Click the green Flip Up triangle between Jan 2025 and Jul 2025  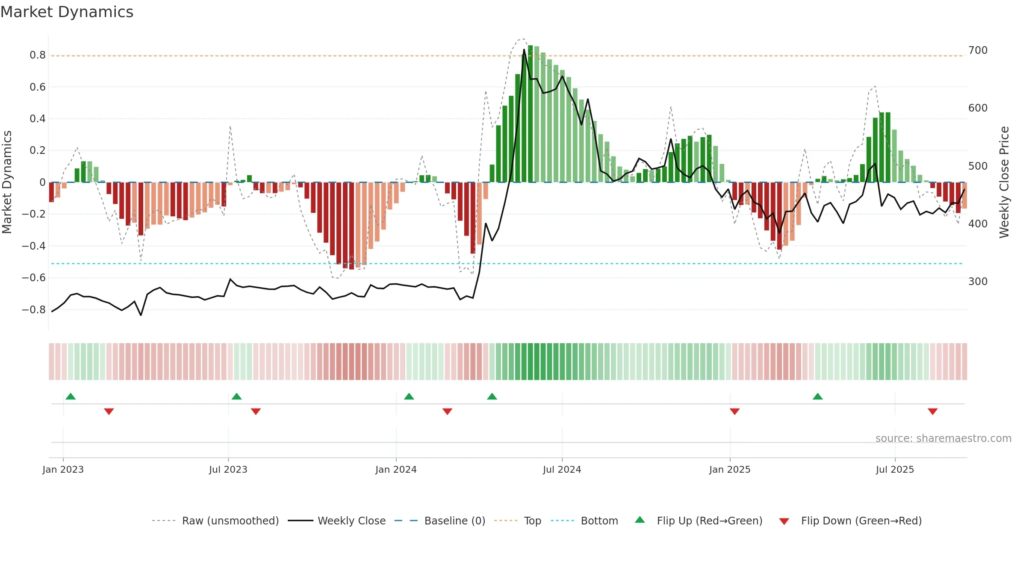point(818,397)
